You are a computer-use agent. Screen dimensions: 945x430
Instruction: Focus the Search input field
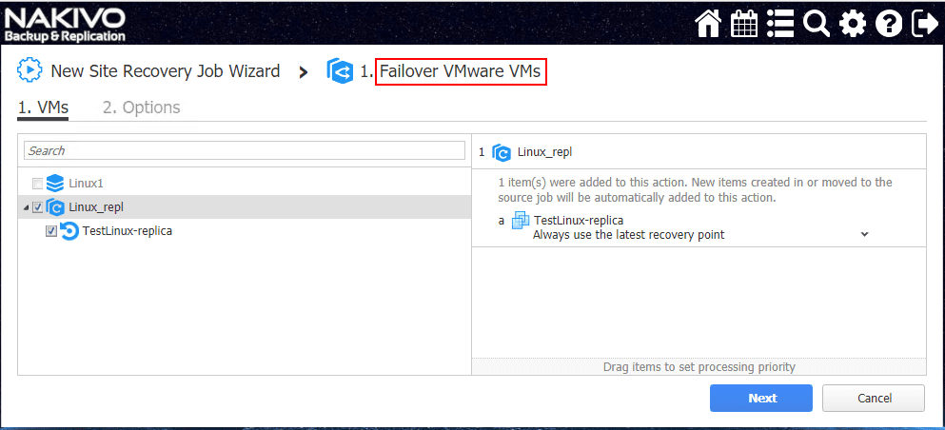244,150
